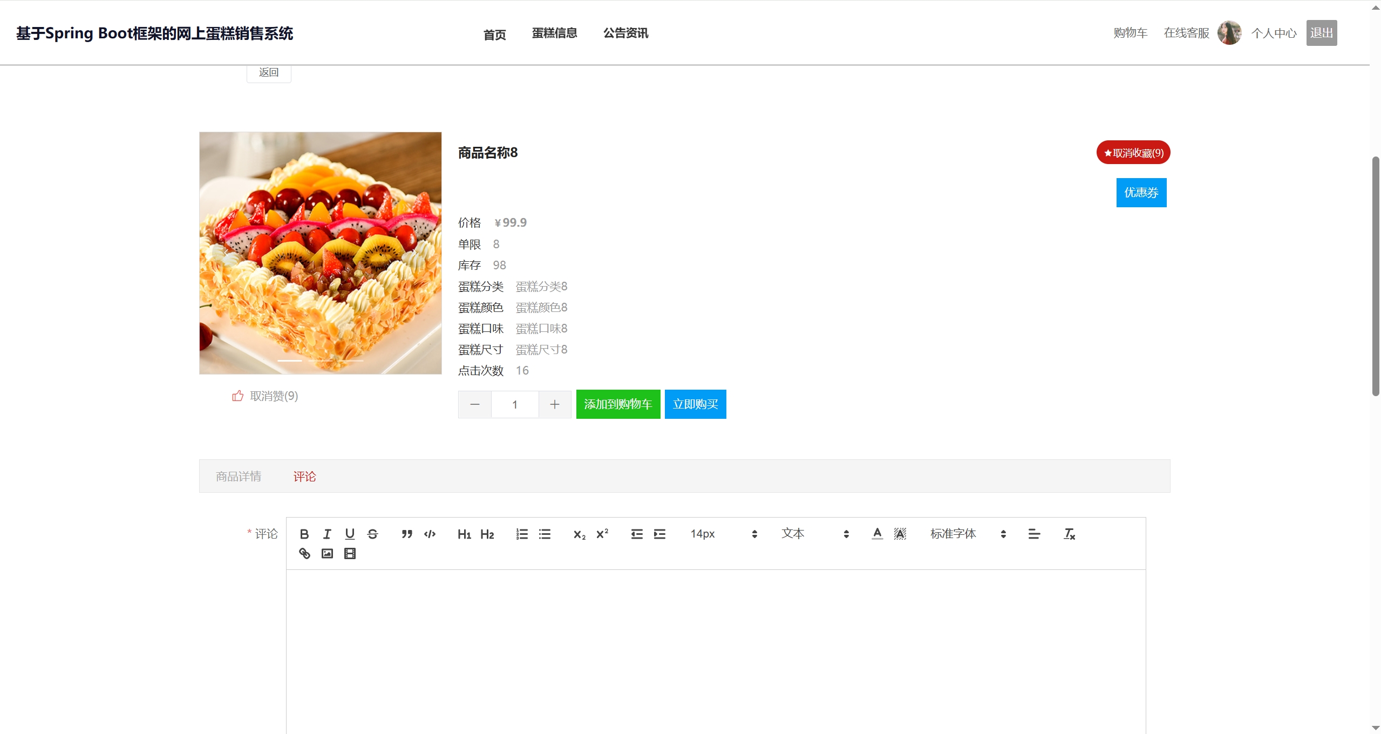
Task: Click the 退出 logout button
Action: [1321, 33]
